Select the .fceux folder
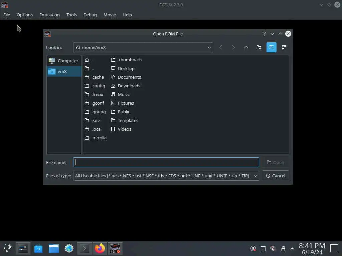The height and width of the screenshot is (256, 342). click(x=94, y=94)
